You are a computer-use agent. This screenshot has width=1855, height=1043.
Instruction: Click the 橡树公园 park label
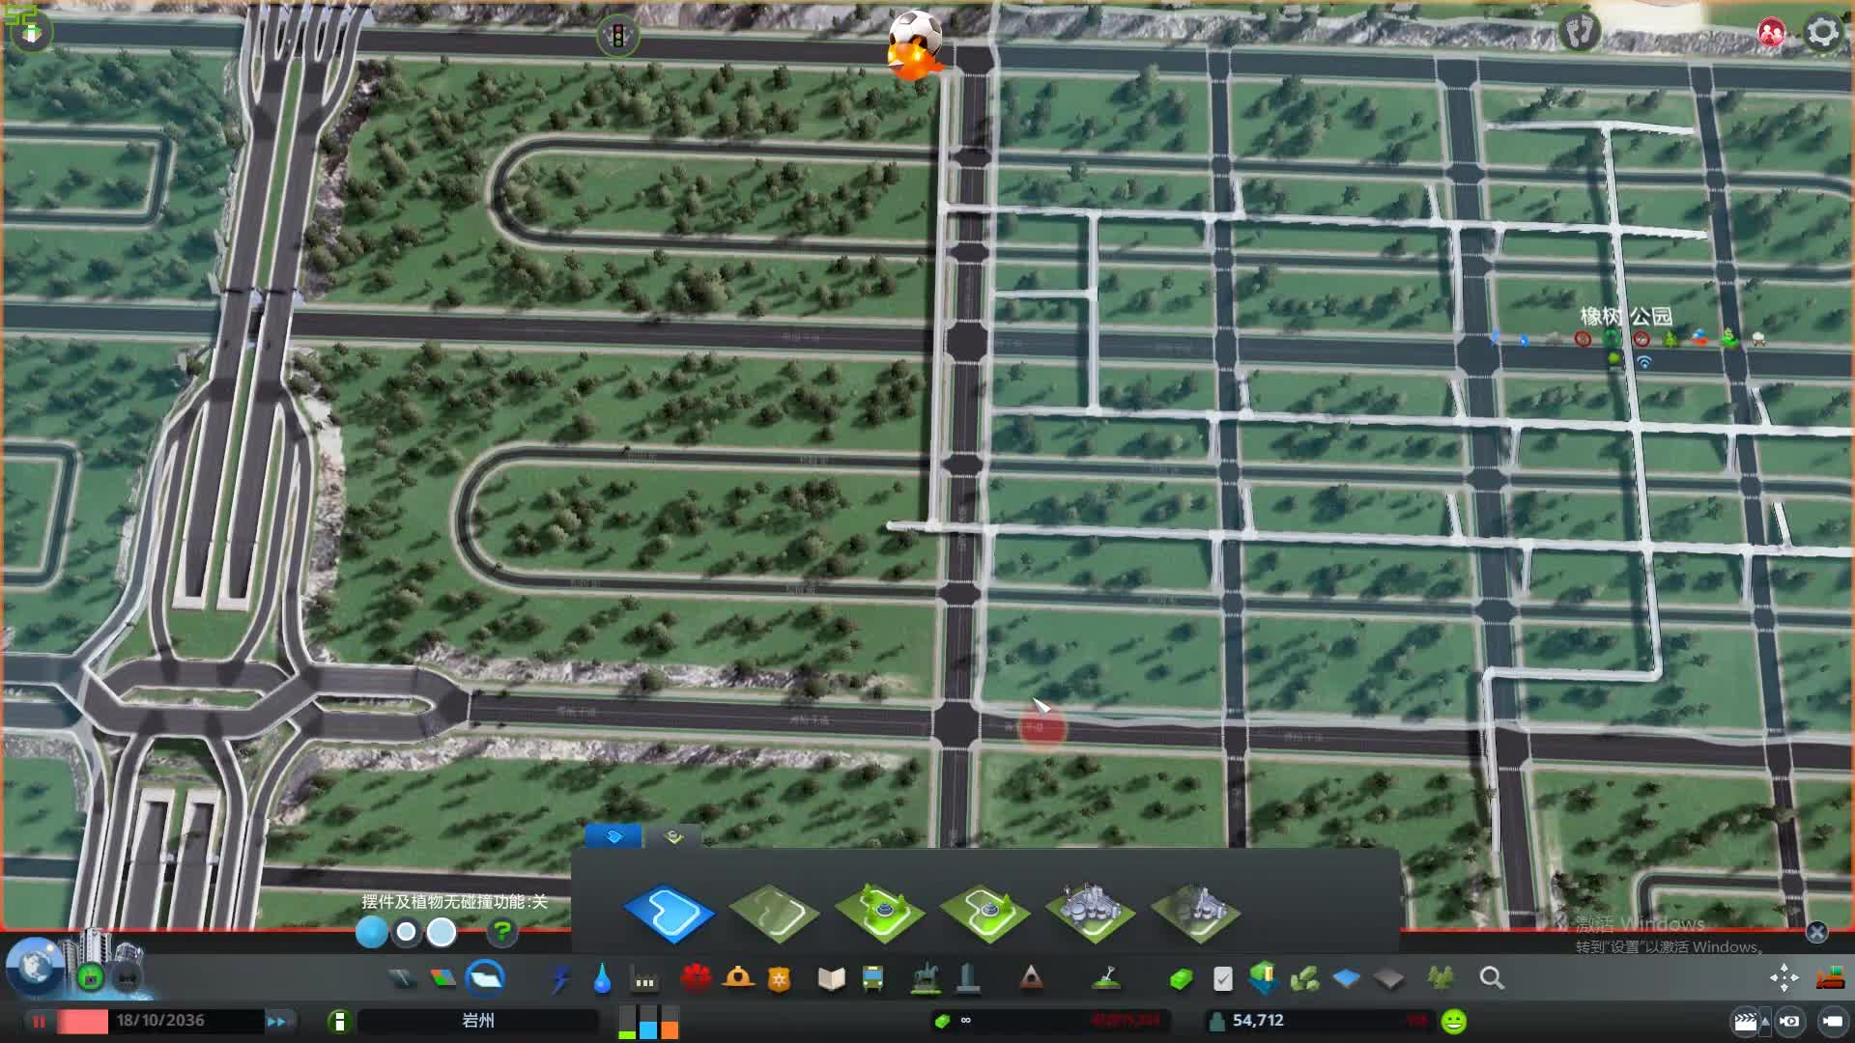1626,316
